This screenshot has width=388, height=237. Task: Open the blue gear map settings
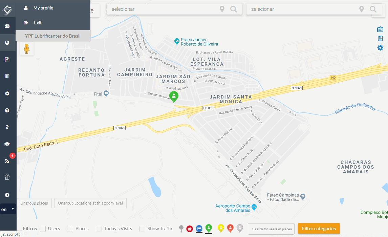pyautogui.click(x=380, y=48)
